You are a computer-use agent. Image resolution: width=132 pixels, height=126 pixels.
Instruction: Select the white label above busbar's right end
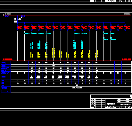click(x=127, y=14)
